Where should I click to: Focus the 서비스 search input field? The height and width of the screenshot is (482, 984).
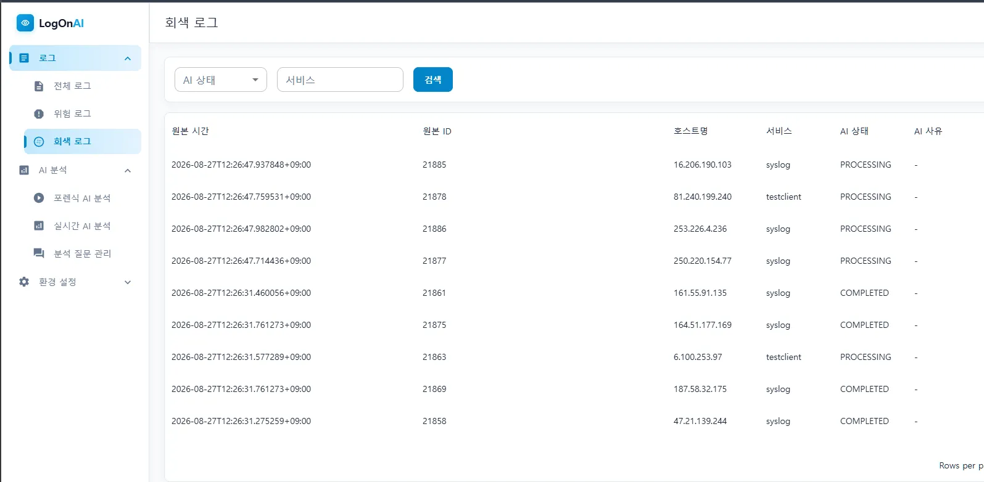click(x=340, y=80)
